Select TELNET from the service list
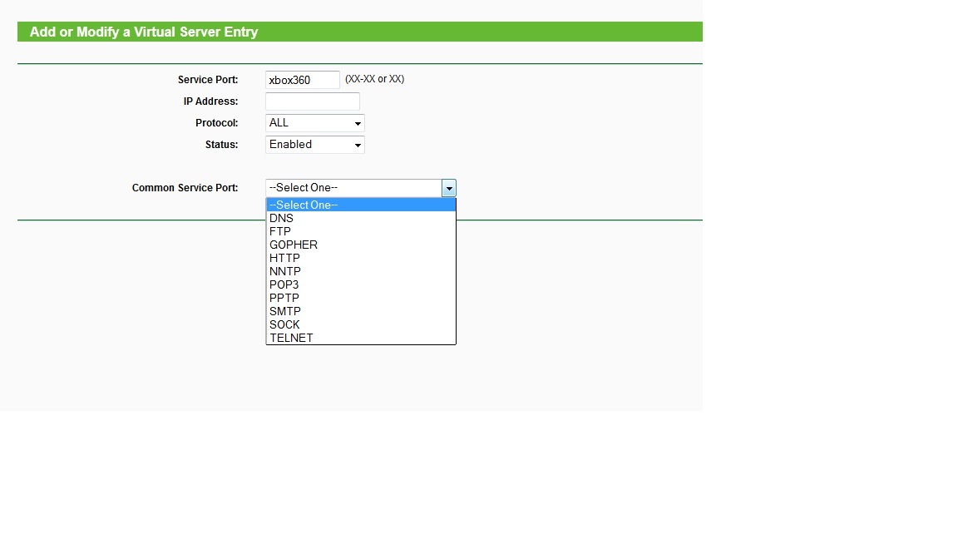The width and height of the screenshot is (958, 539). click(x=361, y=338)
